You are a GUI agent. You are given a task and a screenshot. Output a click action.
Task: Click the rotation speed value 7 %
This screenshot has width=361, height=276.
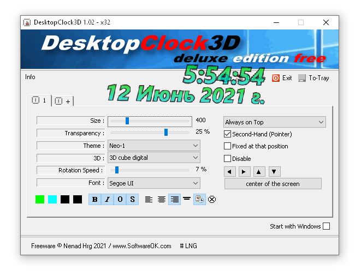[201, 169]
